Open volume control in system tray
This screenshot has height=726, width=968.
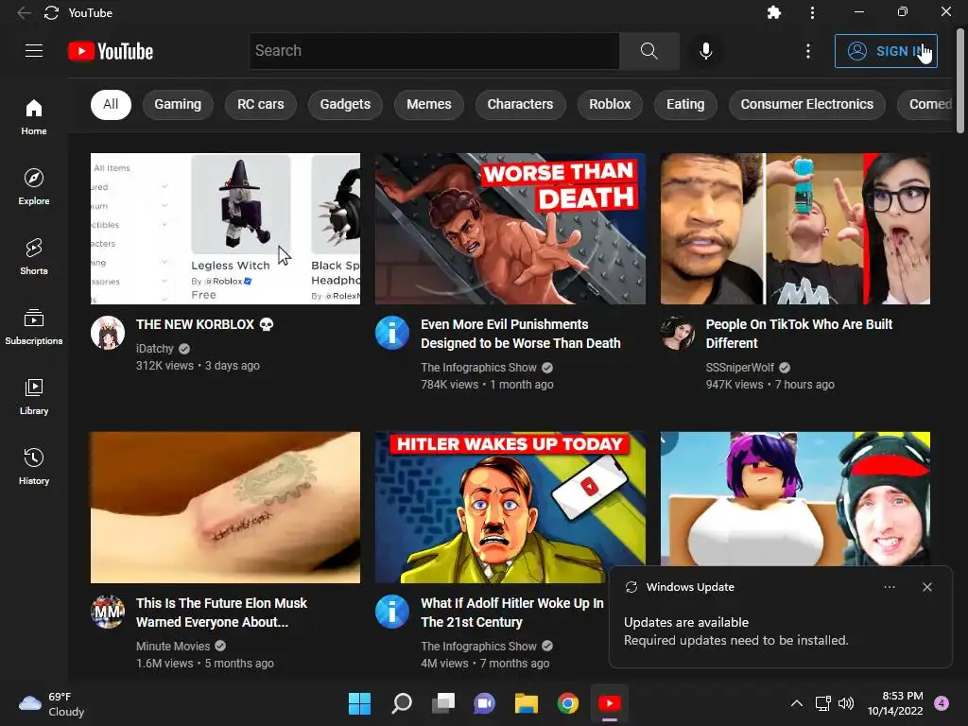[846, 703]
